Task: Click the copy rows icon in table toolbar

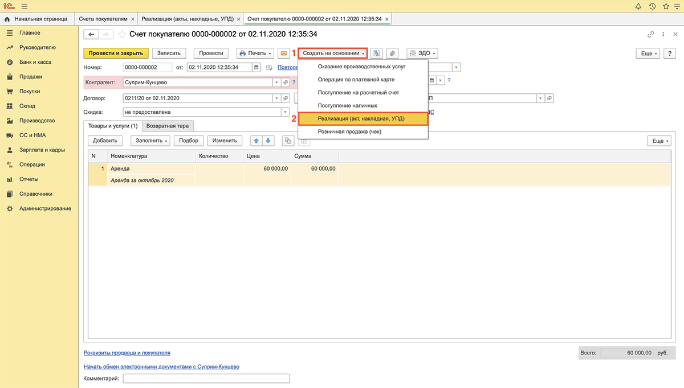Action: pyautogui.click(x=288, y=141)
